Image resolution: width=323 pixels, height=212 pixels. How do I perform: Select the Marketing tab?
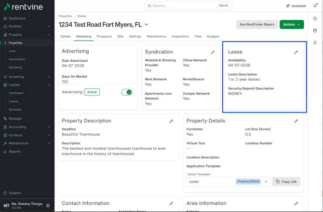[83, 36]
